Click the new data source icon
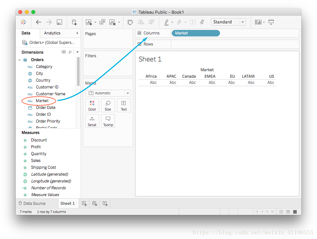This screenshot has width=317, height=239. (74, 22)
